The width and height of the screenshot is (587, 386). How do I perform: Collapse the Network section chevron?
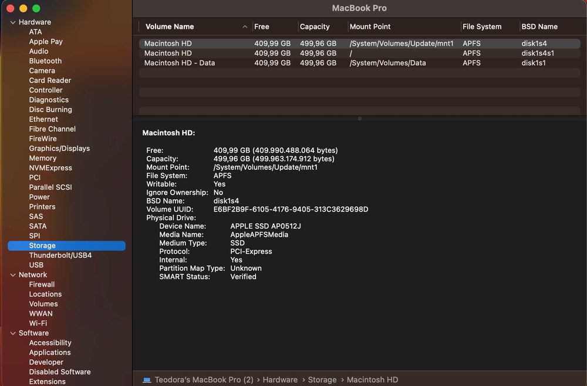tap(13, 275)
